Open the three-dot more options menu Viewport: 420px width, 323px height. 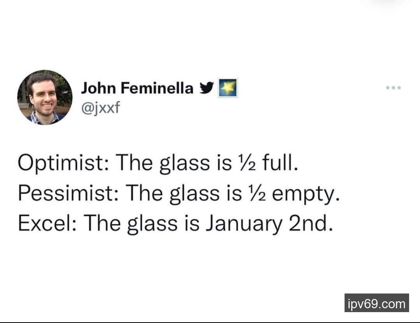point(394,88)
